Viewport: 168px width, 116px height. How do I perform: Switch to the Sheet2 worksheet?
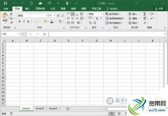(40, 108)
